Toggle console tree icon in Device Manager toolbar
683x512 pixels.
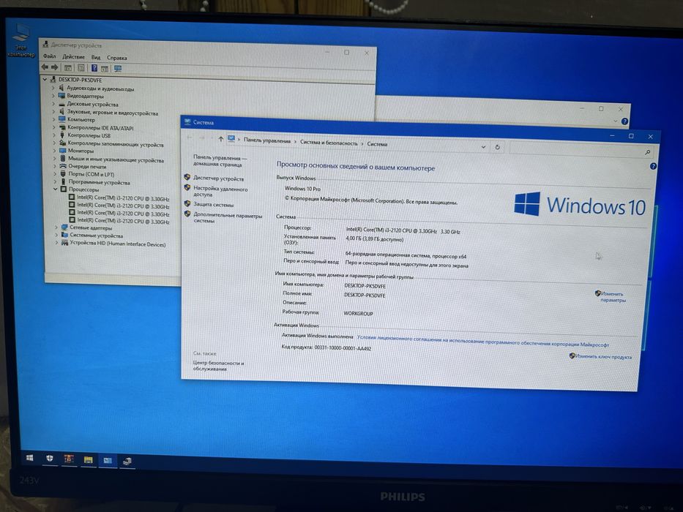(68, 68)
